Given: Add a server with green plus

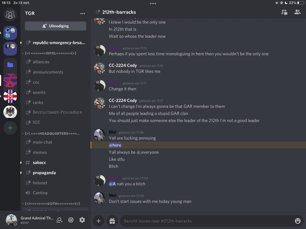Looking at the screenshot, I should pyautogui.click(x=10, y=128).
